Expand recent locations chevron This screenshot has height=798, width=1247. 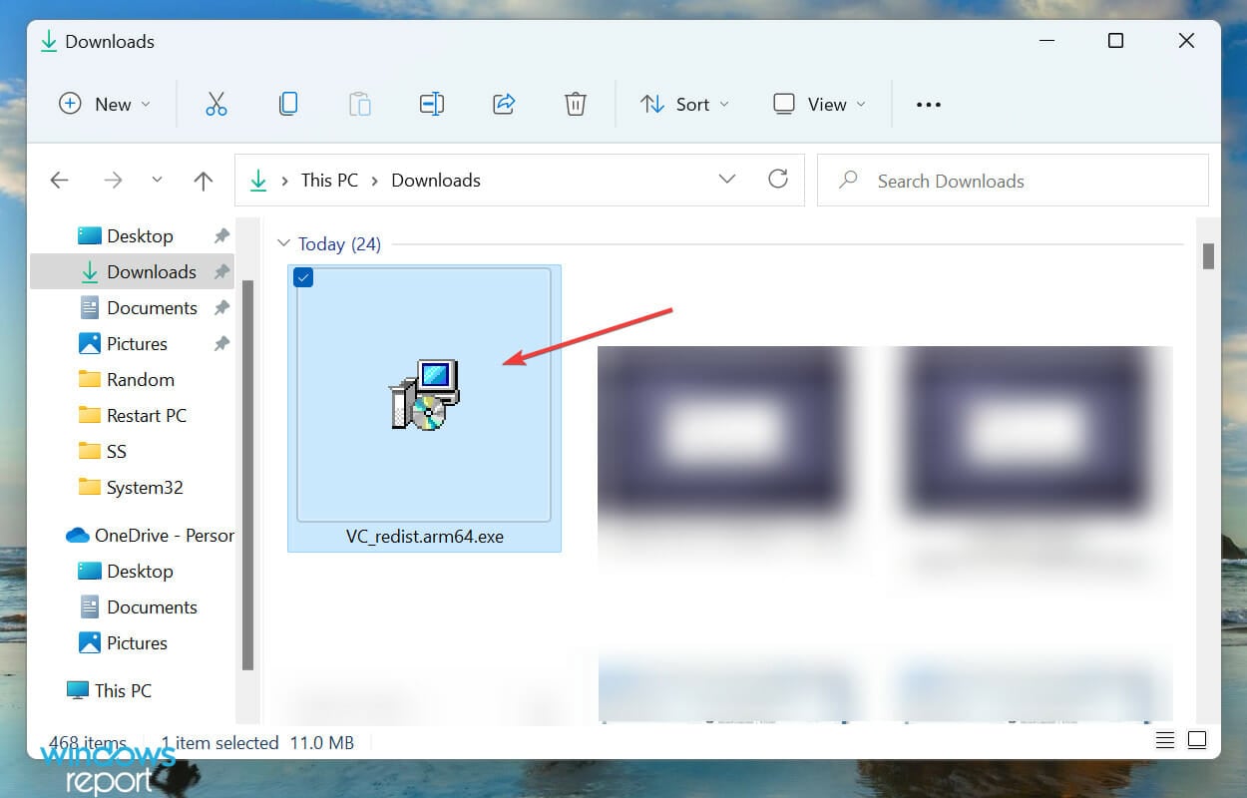click(x=157, y=181)
